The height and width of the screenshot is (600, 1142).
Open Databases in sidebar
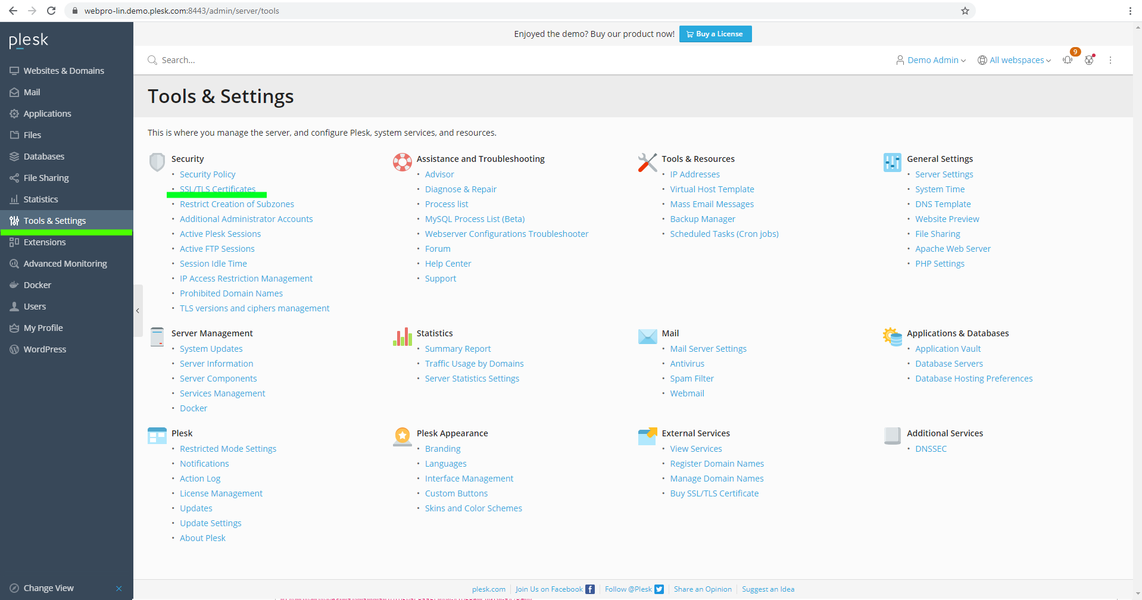pyautogui.click(x=67, y=157)
